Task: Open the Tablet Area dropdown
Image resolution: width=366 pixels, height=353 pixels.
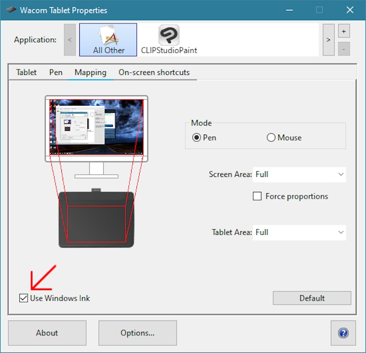Action: [x=299, y=232]
